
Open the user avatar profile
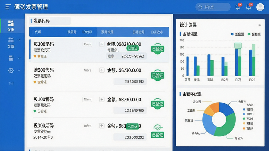point(260,7)
